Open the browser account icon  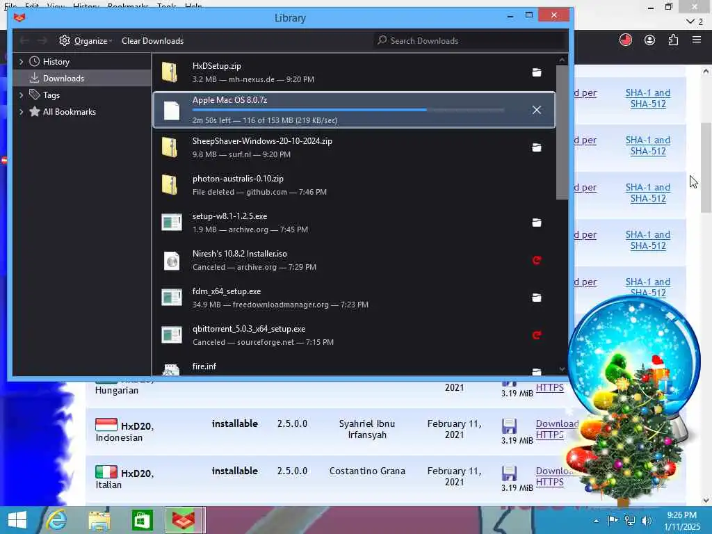click(x=650, y=40)
